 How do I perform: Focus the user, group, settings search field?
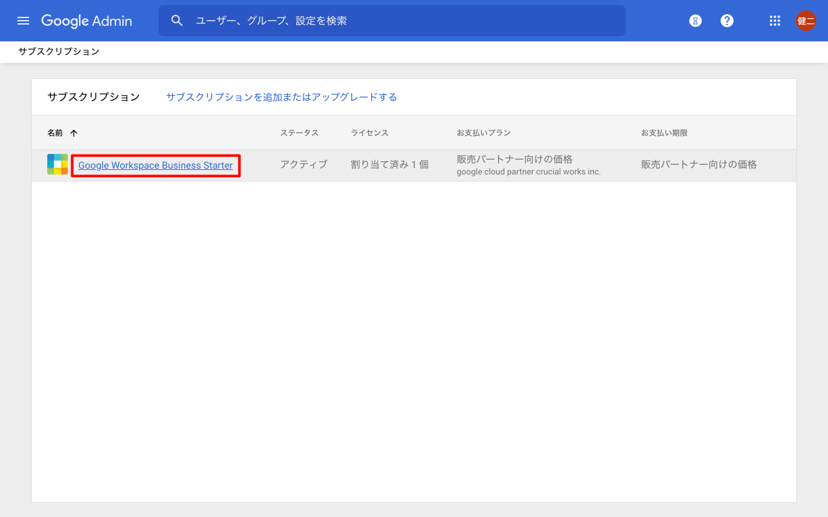point(391,21)
